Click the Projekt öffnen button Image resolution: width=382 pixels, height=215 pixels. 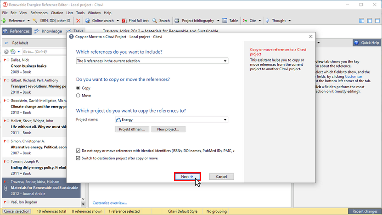tap(132, 129)
